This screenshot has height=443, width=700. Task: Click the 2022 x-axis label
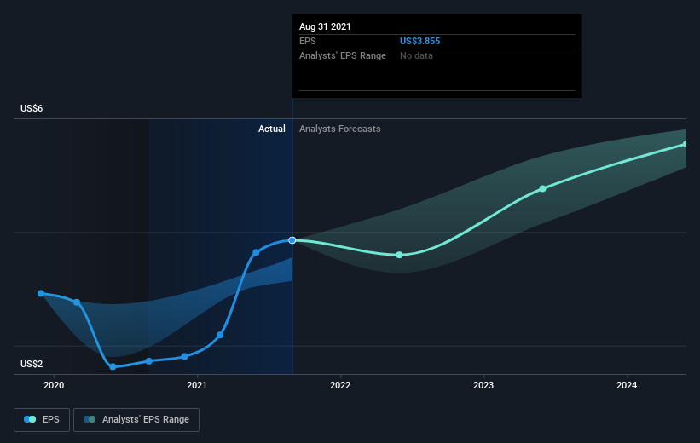(x=340, y=385)
